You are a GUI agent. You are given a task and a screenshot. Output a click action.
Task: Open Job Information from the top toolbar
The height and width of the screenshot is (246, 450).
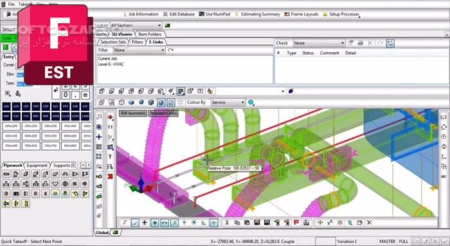point(141,14)
